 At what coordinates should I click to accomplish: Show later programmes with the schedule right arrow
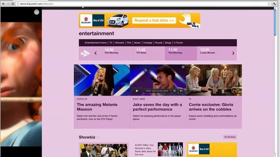(x=233, y=53)
